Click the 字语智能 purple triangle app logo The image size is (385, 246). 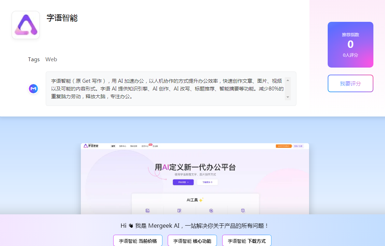[26, 25]
